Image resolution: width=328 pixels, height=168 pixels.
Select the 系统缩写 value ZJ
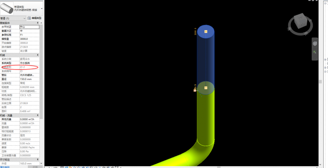(x=29, y=71)
